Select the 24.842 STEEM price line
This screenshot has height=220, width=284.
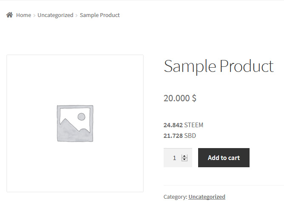pyautogui.click(x=183, y=125)
